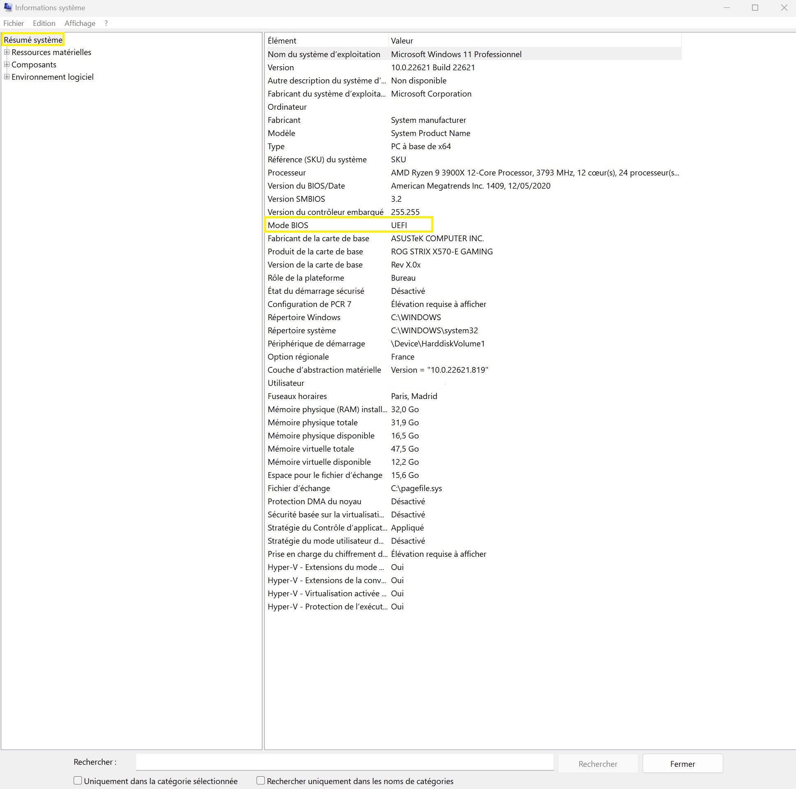This screenshot has height=789, width=796.
Task: Select Résumé système in the tree
Action: click(x=33, y=40)
